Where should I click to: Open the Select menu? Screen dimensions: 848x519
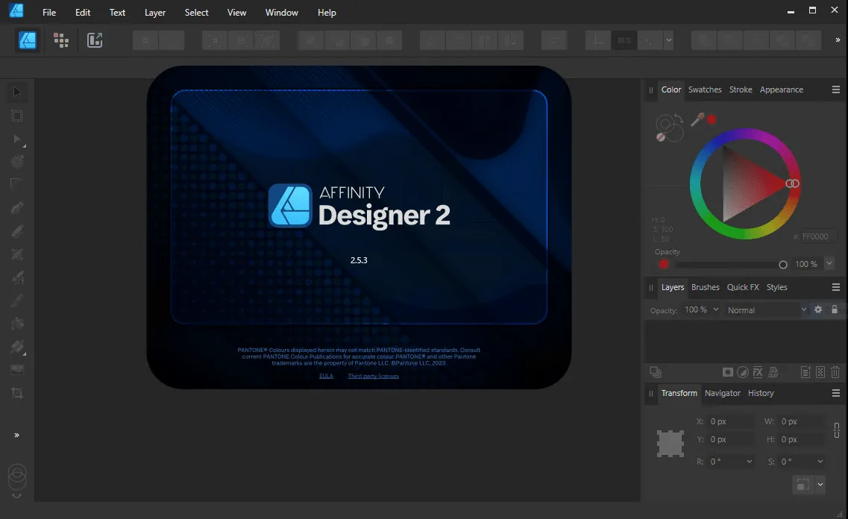pyautogui.click(x=196, y=13)
